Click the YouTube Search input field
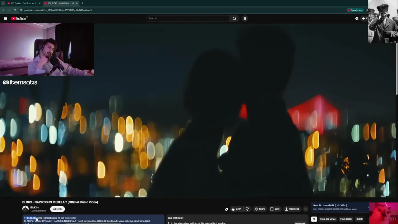398x224 pixels. [188, 18]
